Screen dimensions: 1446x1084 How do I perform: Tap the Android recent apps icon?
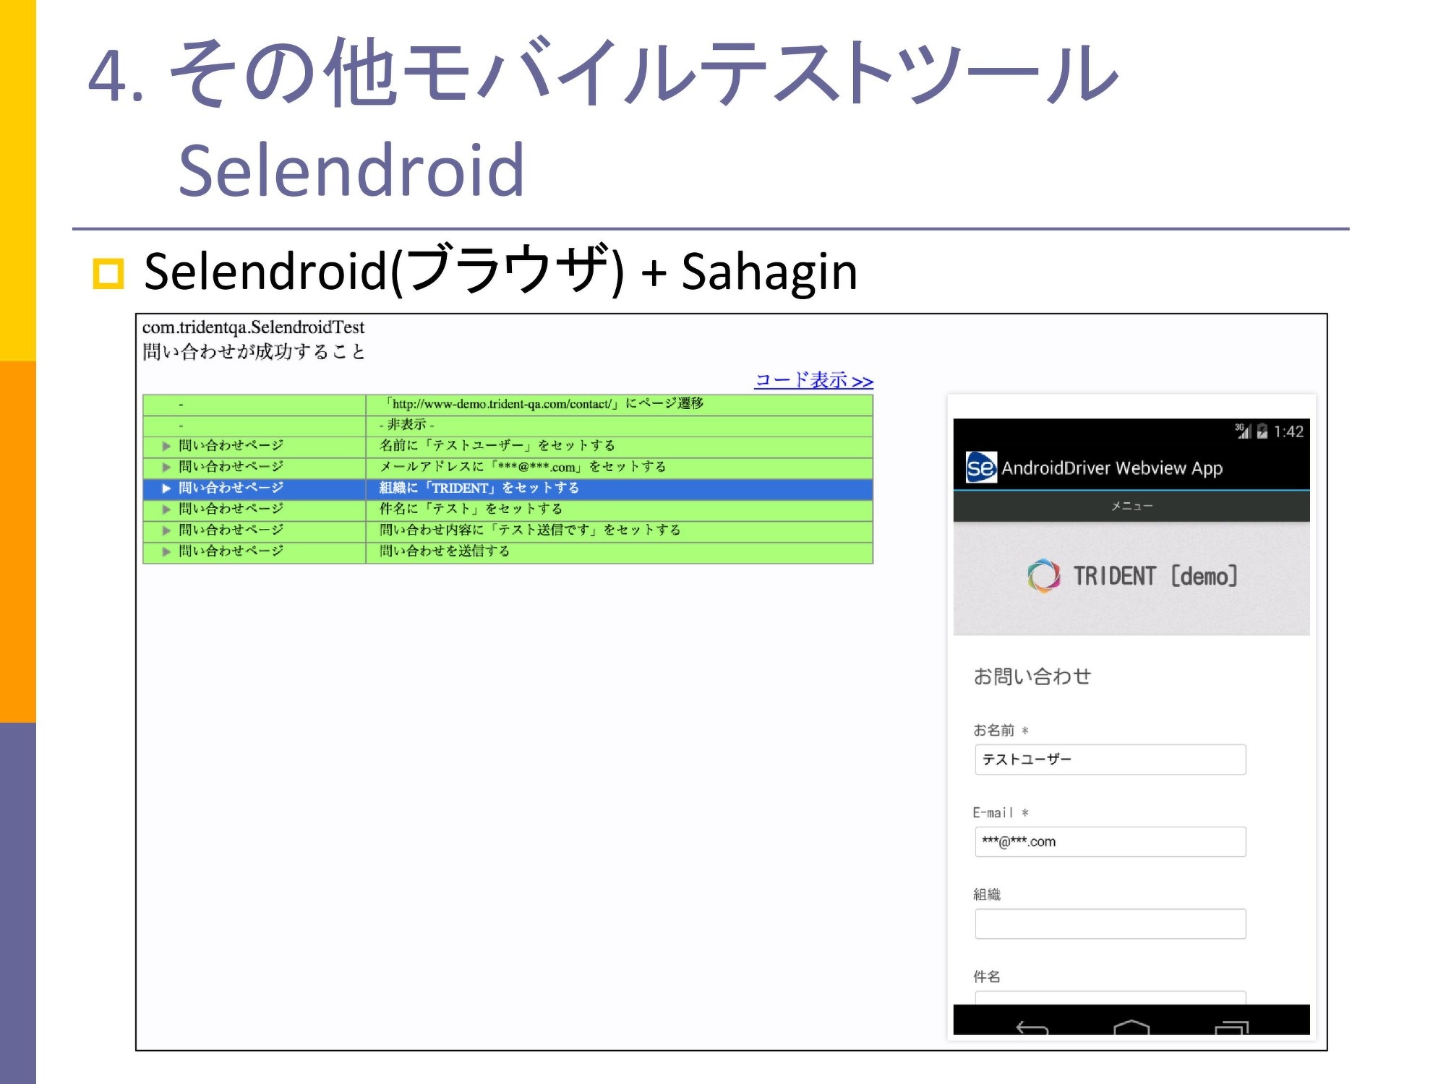(1231, 1027)
